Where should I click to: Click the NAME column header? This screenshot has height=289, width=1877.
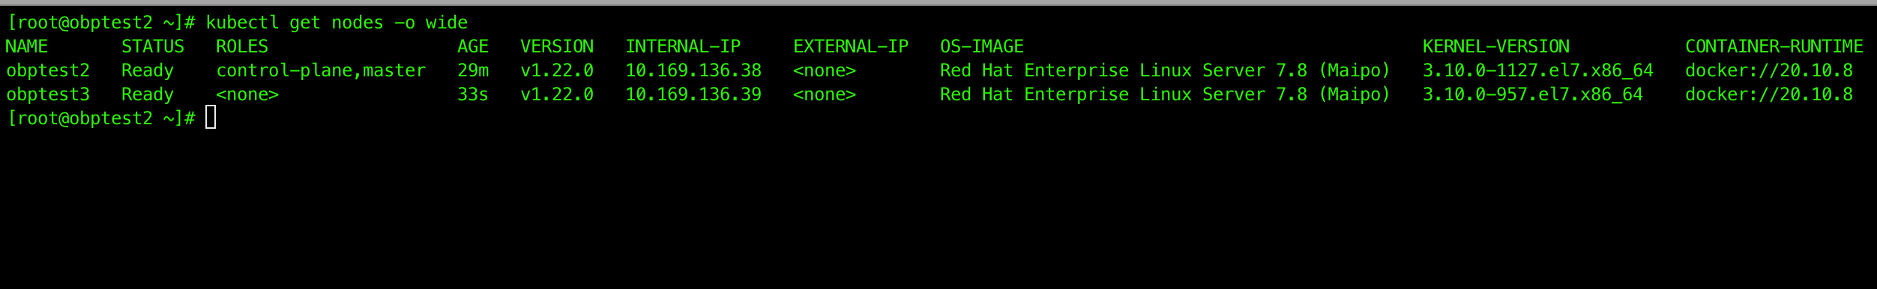[x=27, y=47]
